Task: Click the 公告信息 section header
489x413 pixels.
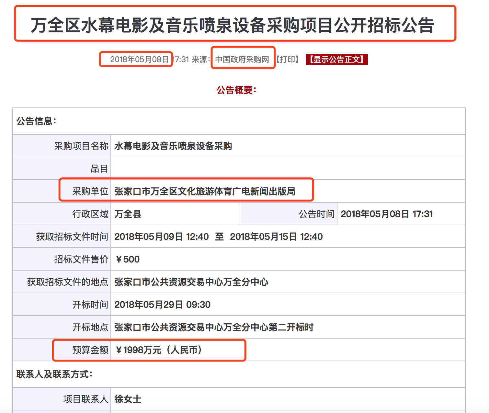Action: tap(36, 121)
